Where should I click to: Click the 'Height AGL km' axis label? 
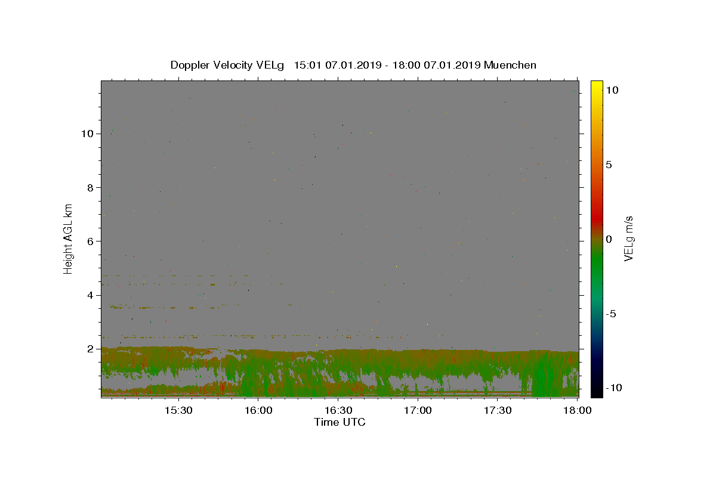tap(69, 238)
